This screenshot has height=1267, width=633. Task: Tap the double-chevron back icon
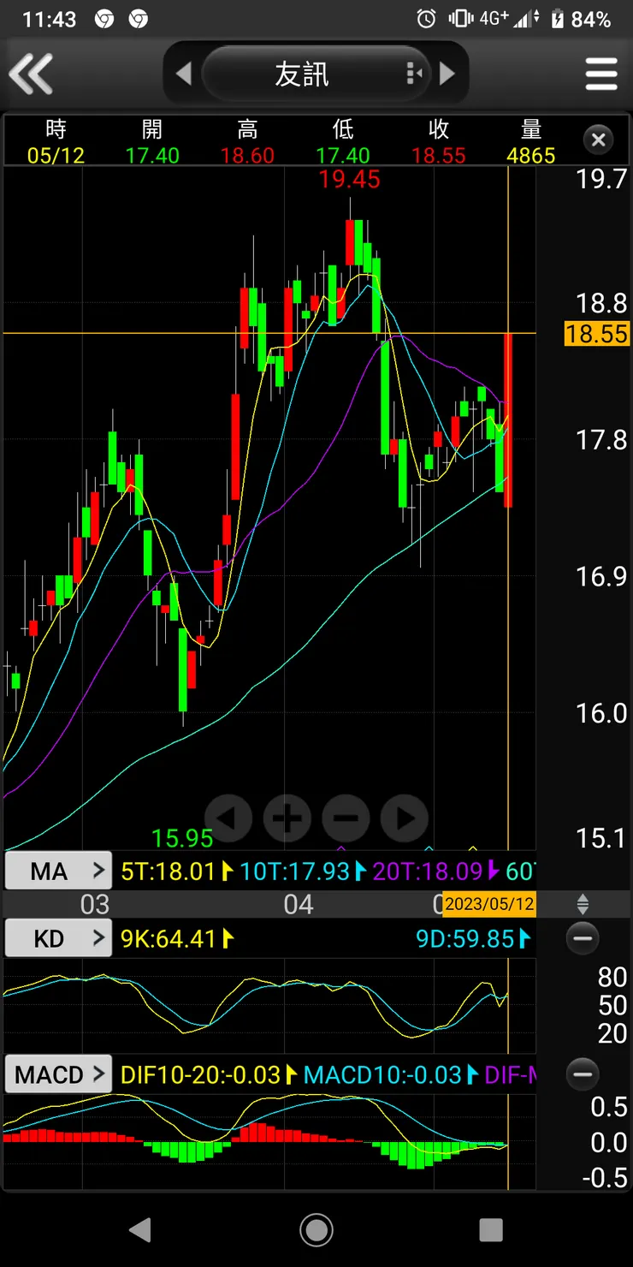[32, 74]
